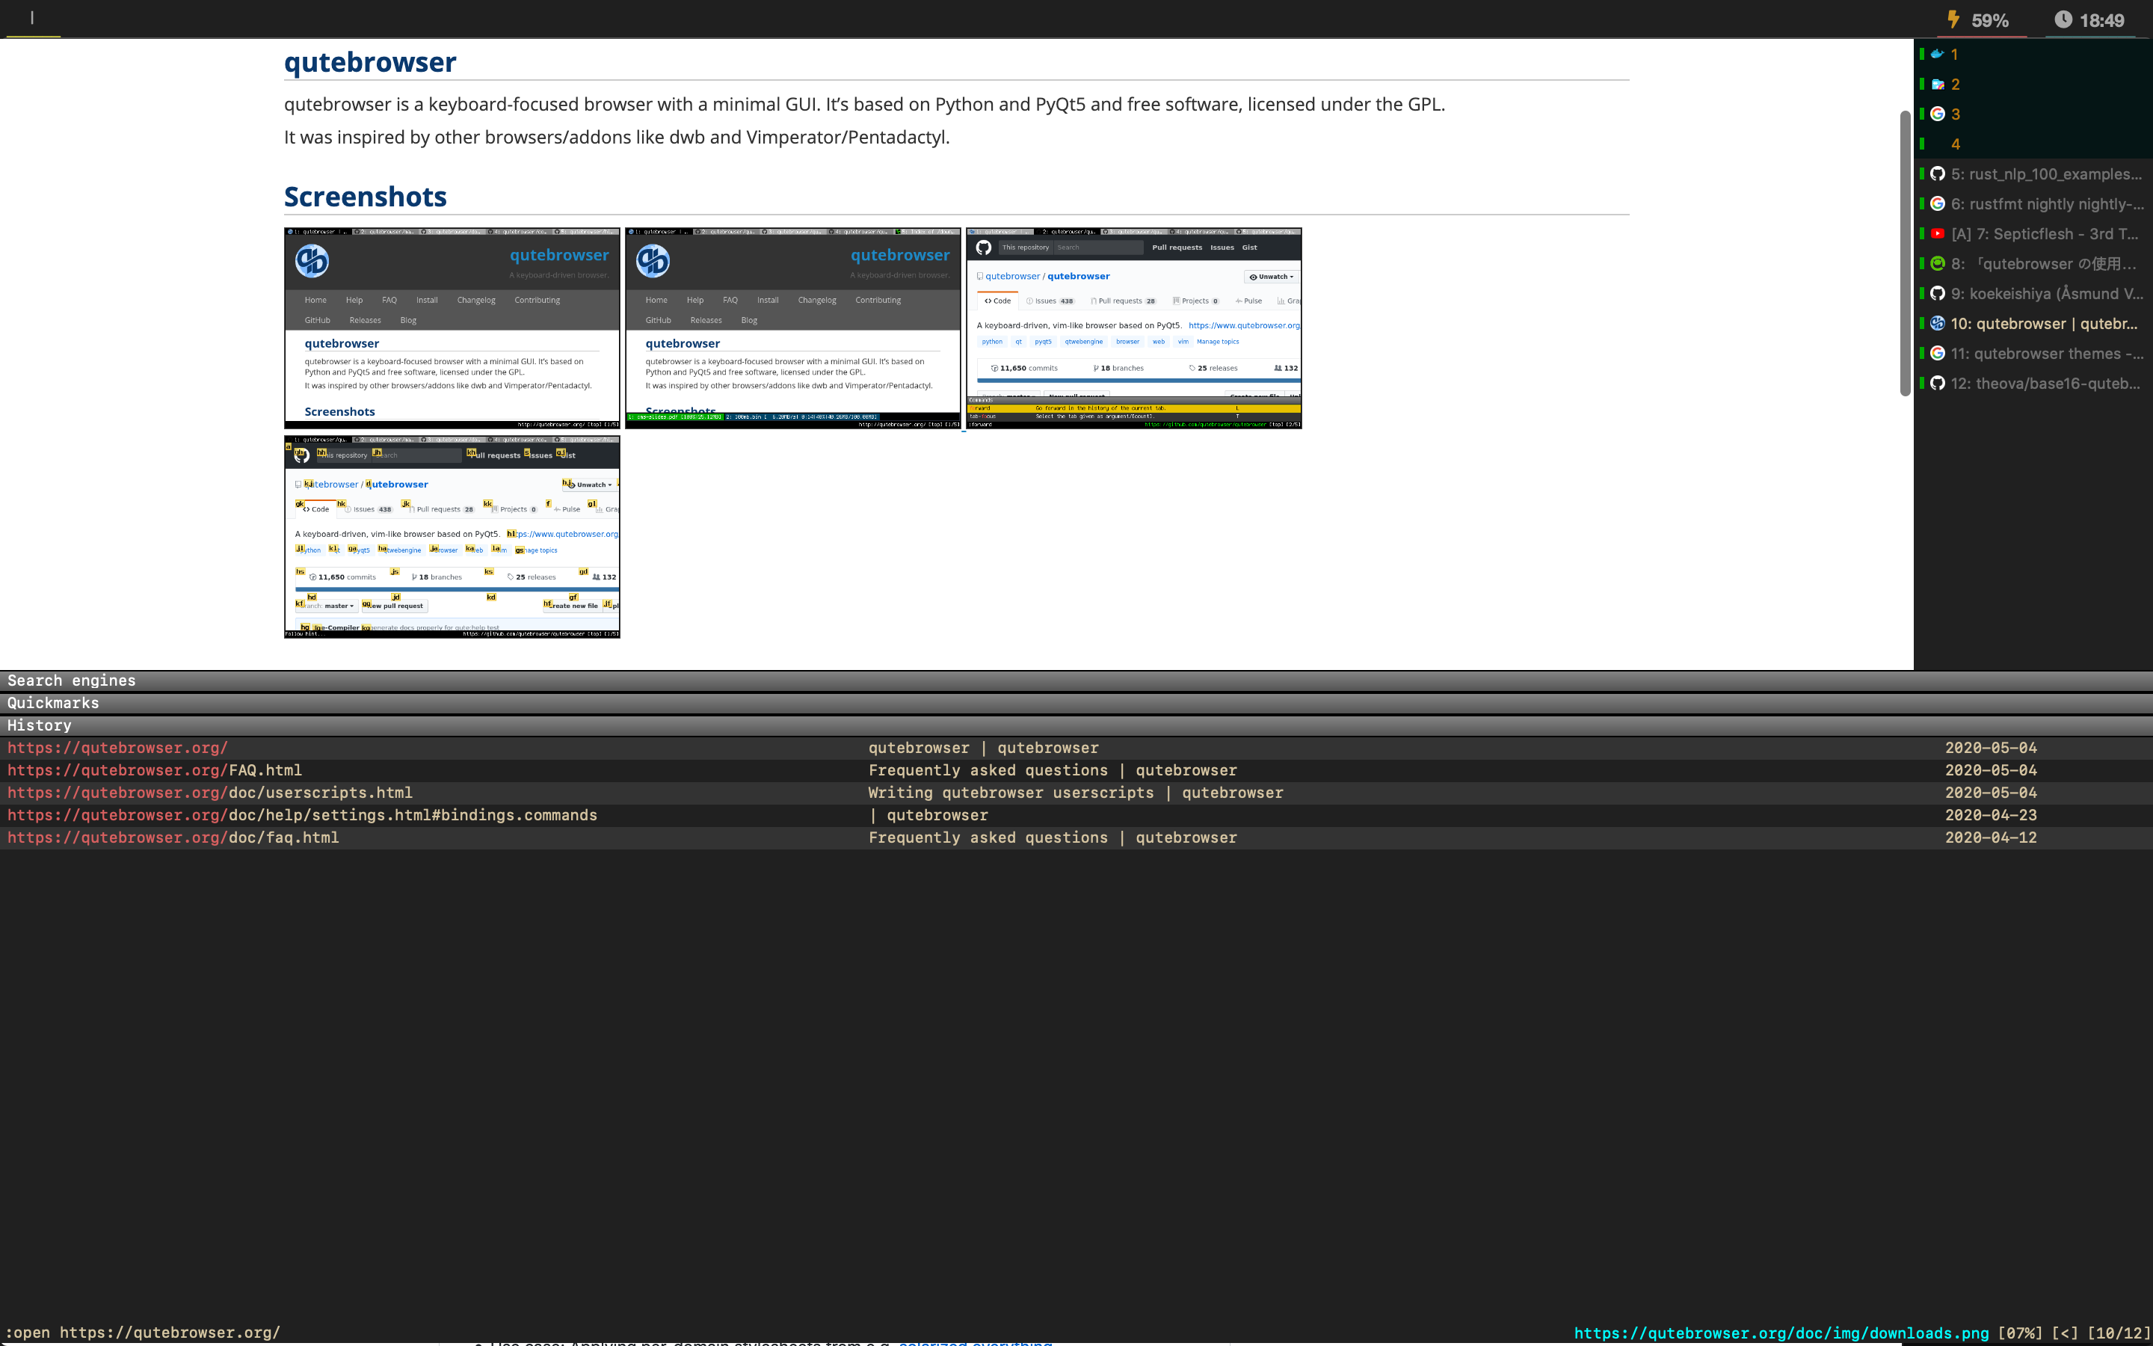Click the Google favicon on tab 3
The width and height of the screenshot is (2153, 1346).
[x=1937, y=114]
